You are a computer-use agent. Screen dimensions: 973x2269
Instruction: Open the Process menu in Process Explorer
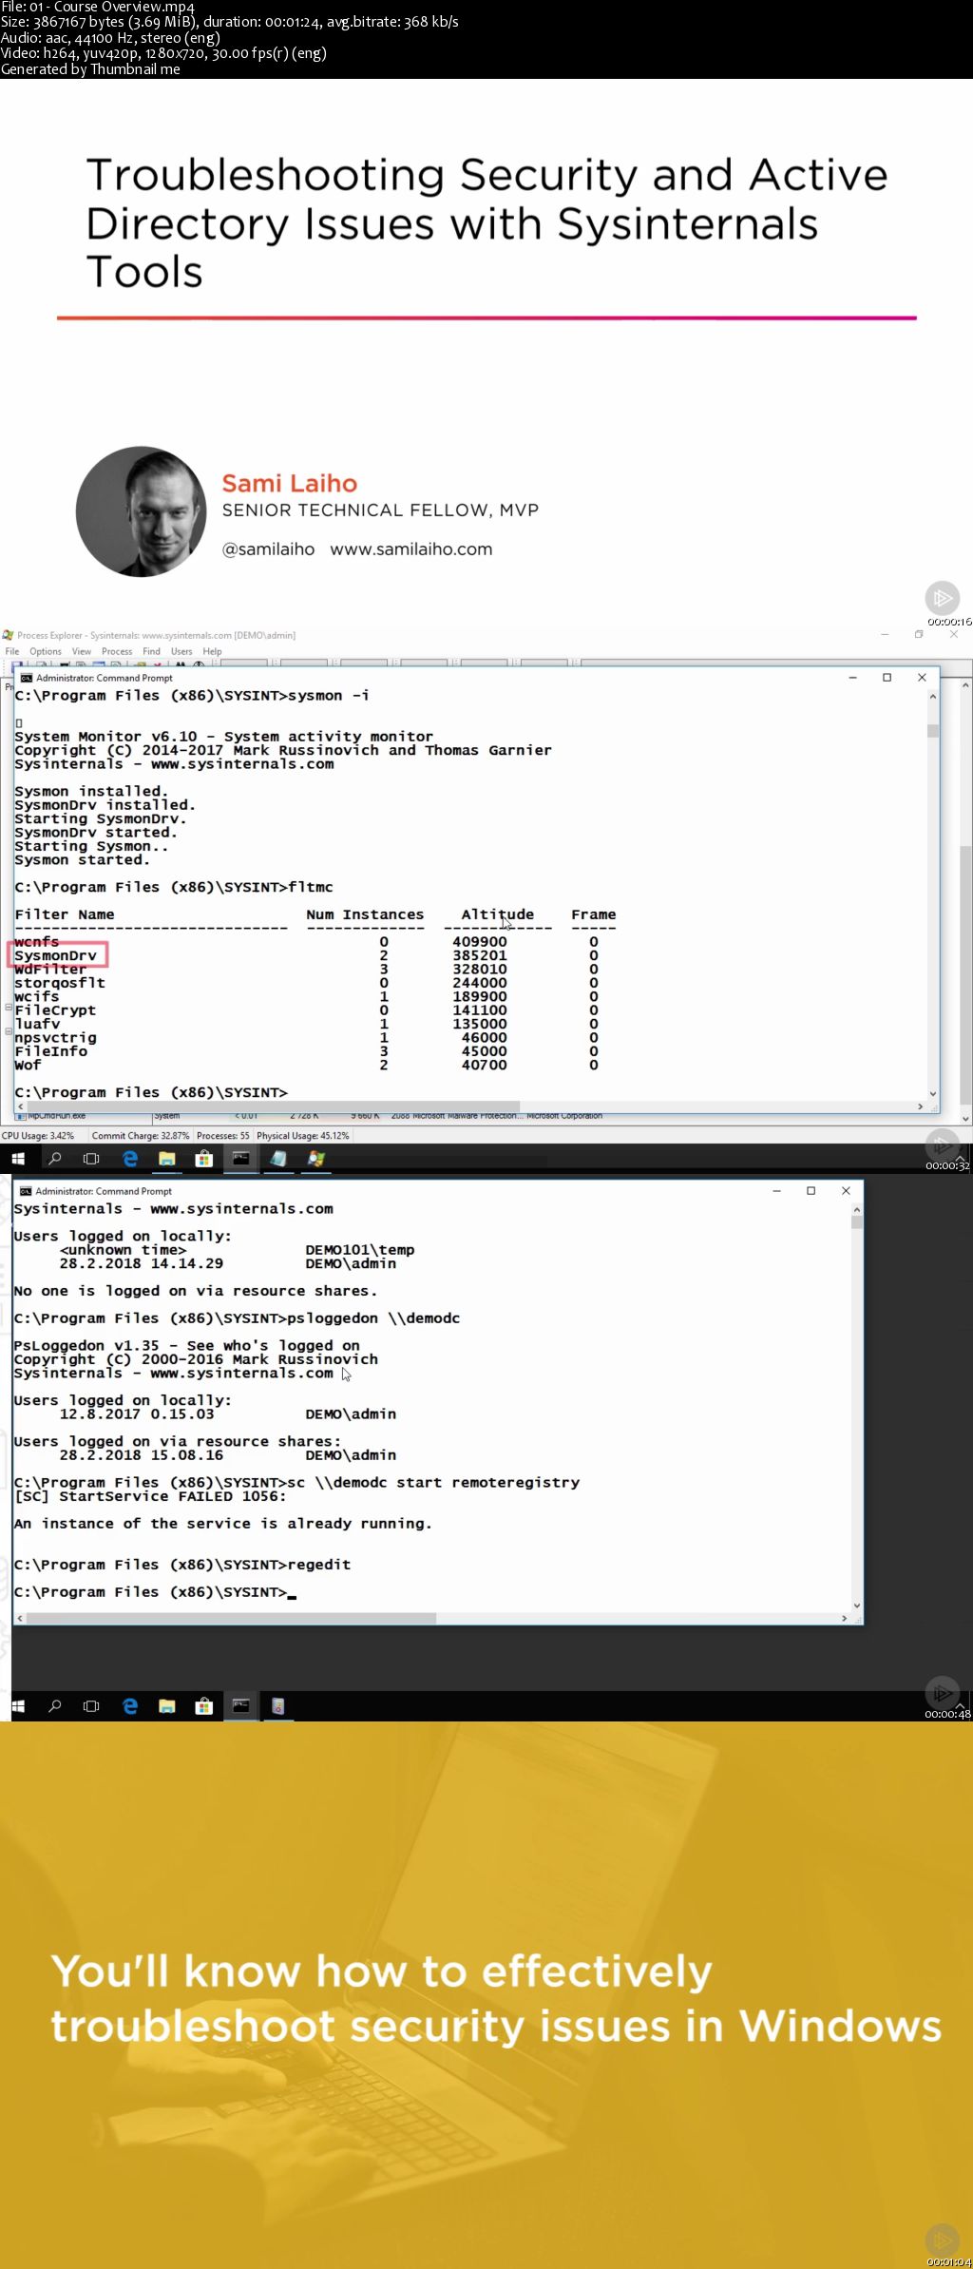[x=117, y=651]
